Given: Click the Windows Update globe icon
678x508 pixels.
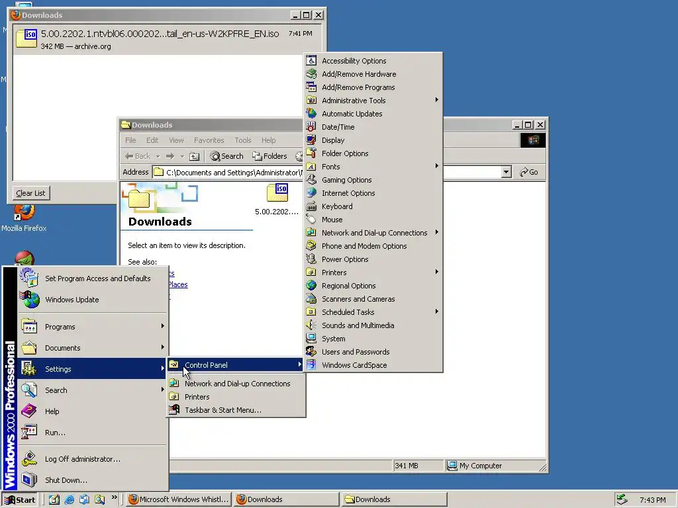Looking at the screenshot, I should (29, 300).
